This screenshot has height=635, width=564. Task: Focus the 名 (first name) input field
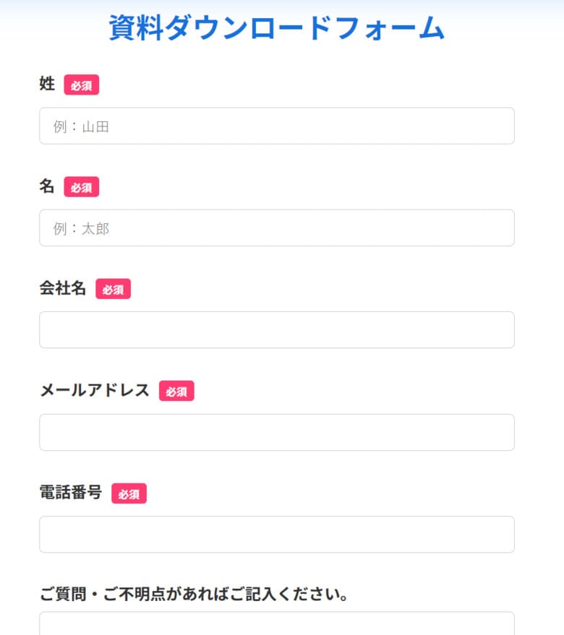[x=277, y=228]
